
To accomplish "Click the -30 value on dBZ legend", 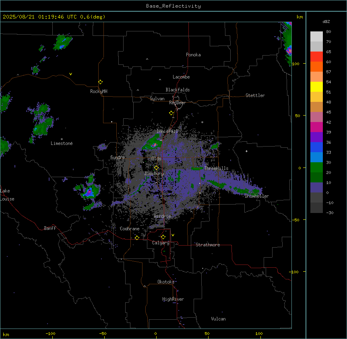I will coord(330,213).
